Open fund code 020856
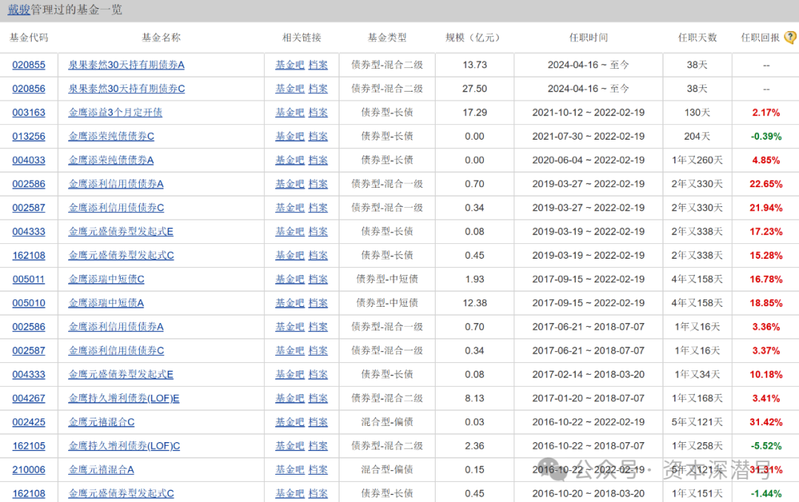This screenshot has width=799, height=502. 29,89
